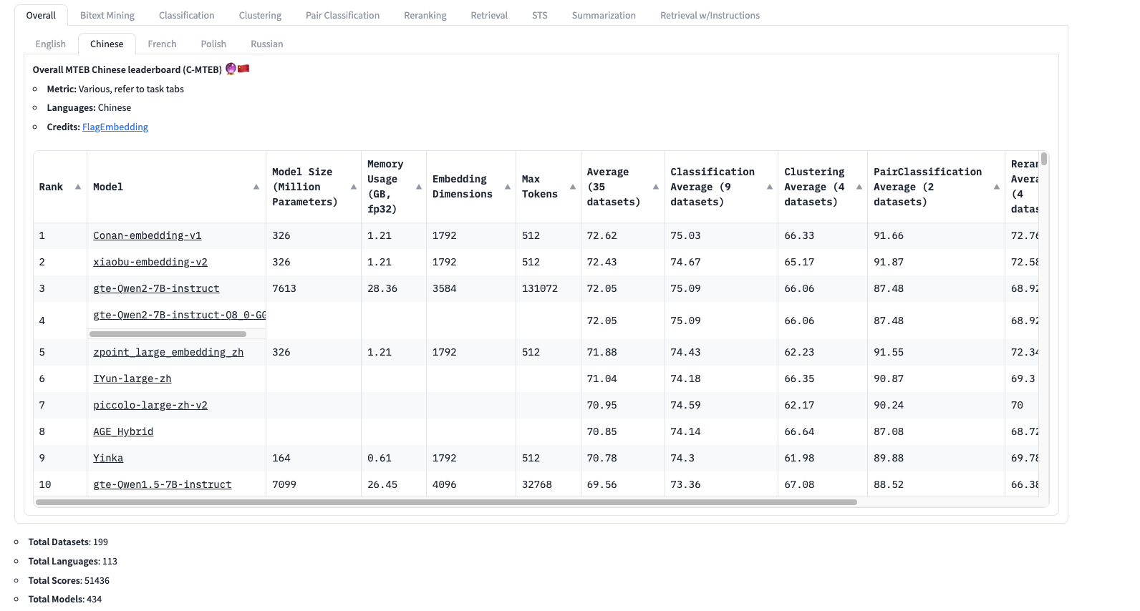Click the rank 4 model cell scrollbar
This screenshot has height=611, width=1140.
[x=168, y=334]
